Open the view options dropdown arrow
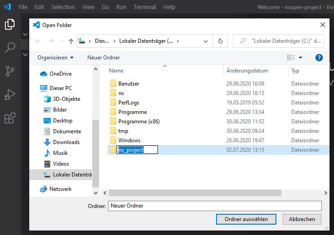The height and width of the screenshot is (235, 334). (300, 58)
